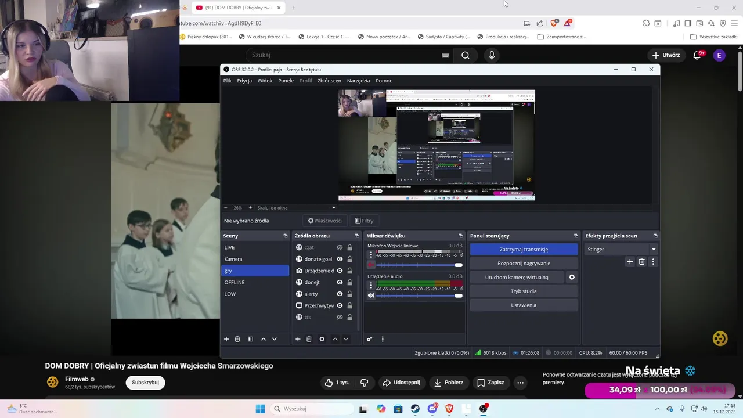743x418 pixels.
Task: Unlock the alerty source lock
Action: tap(349, 294)
